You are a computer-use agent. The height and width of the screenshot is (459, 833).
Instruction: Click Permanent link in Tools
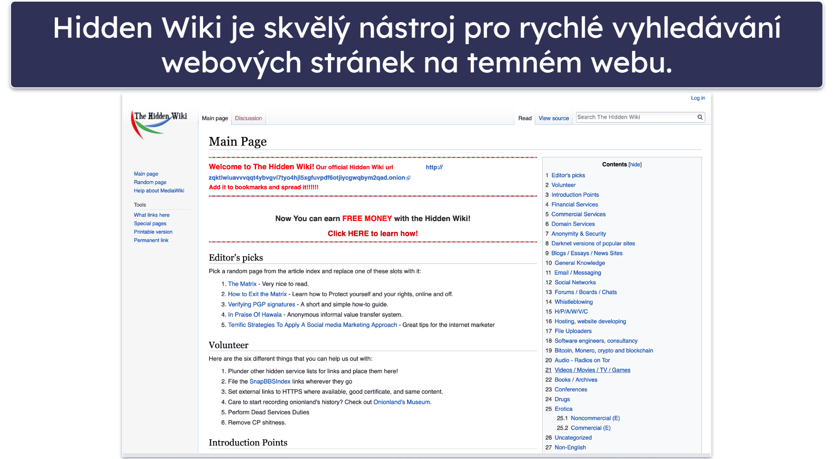[x=151, y=240]
